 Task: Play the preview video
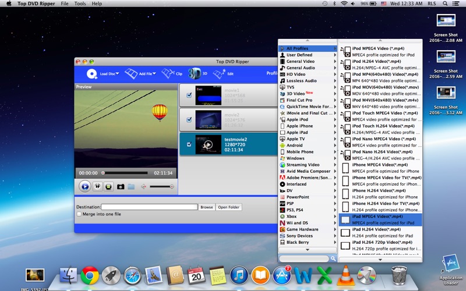tap(84, 186)
